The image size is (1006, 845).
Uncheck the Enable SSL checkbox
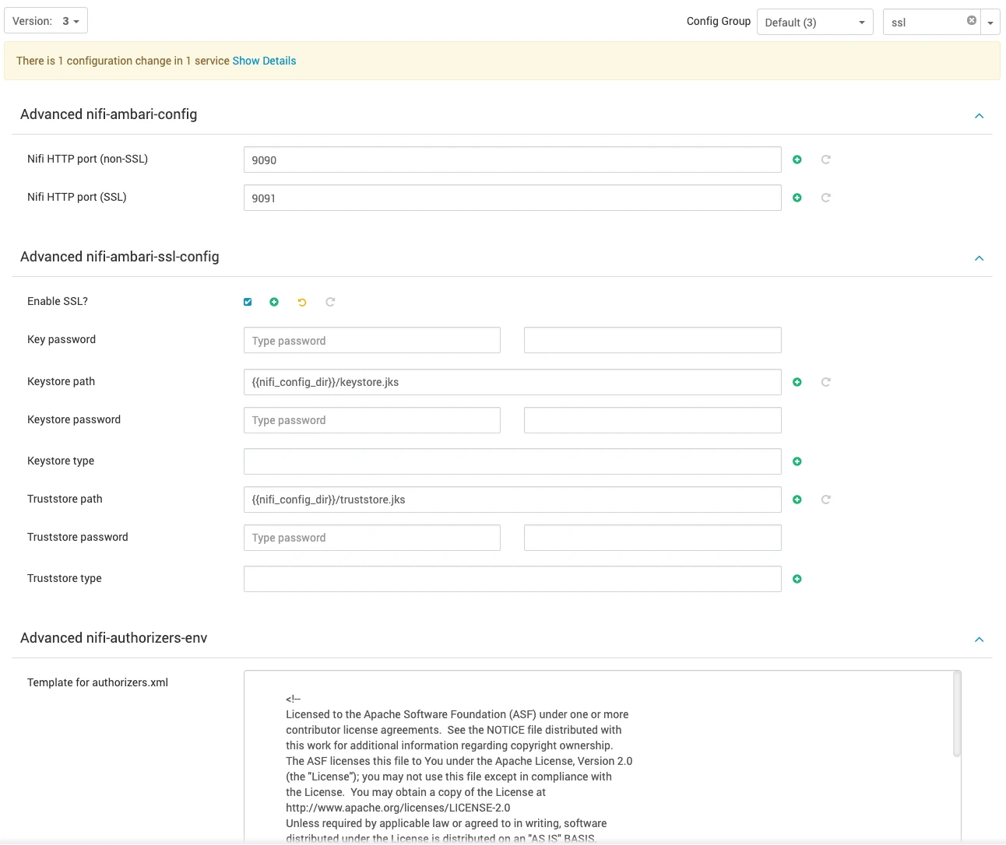pyautogui.click(x=248, y=302)
